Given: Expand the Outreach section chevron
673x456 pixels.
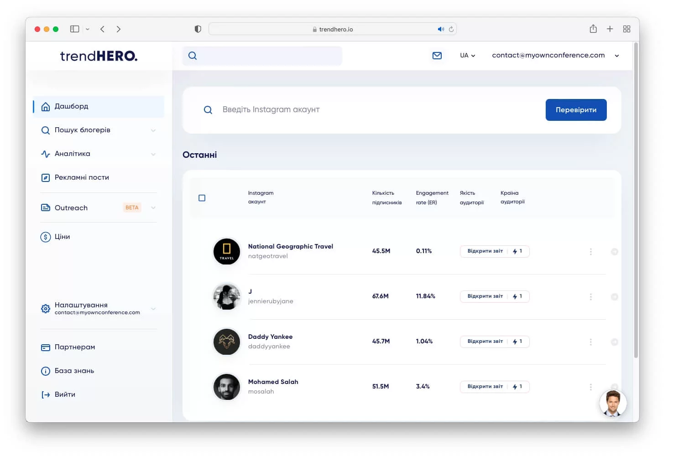Looking at the screenshot, I should pos(153,207).
